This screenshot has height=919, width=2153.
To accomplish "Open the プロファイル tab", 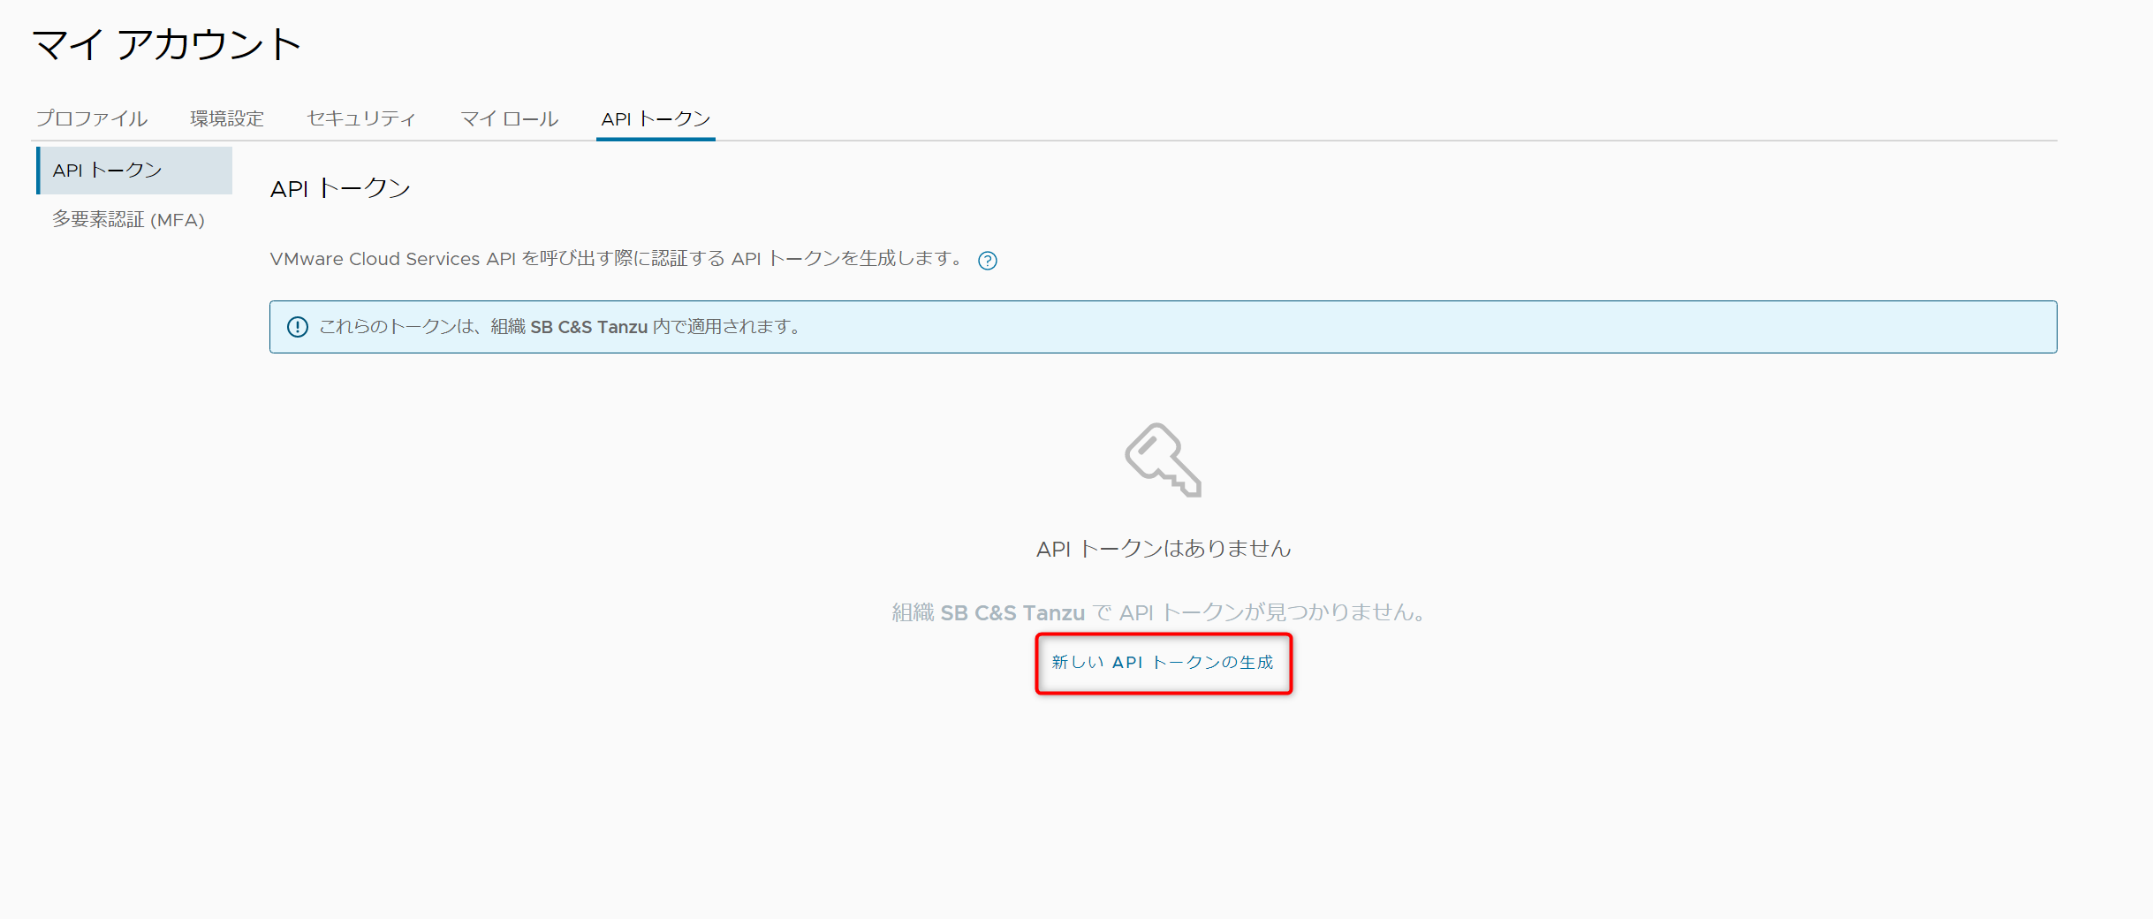I will pos(92,118).
